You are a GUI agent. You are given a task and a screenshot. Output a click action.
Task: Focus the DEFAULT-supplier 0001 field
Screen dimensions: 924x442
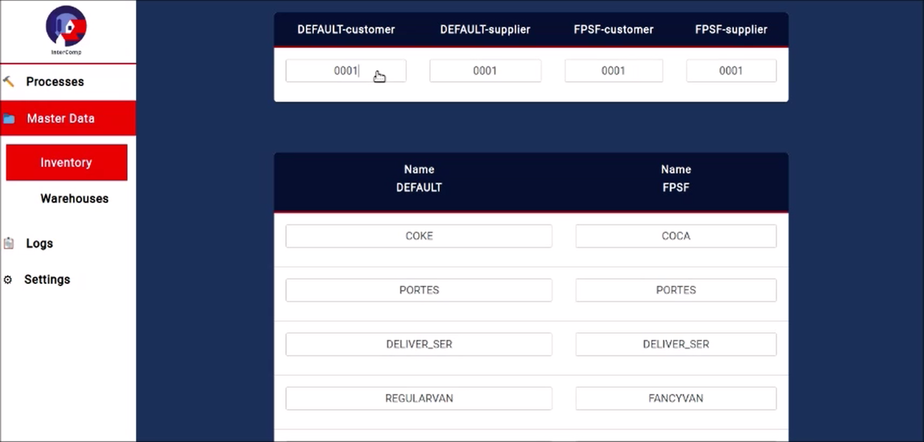tap(485, 71)
